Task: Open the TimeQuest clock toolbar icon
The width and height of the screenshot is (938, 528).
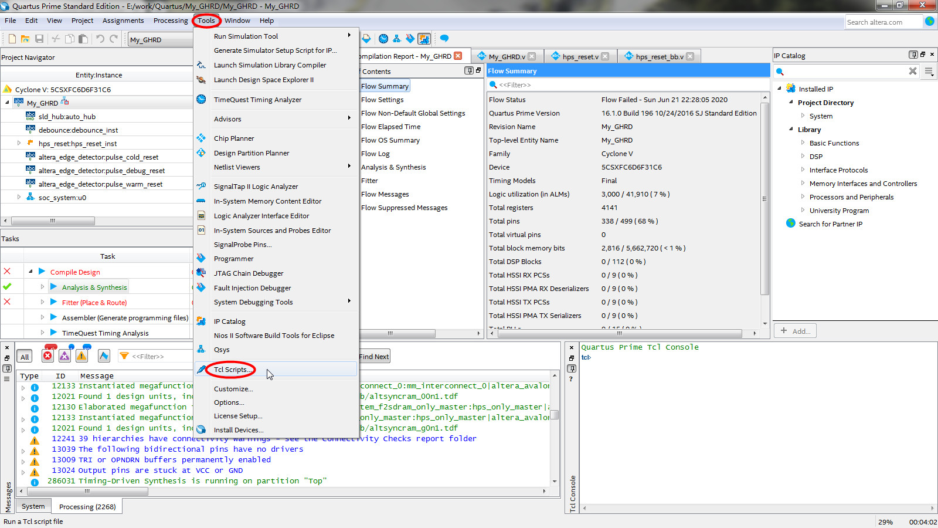Action: point(383,39)
